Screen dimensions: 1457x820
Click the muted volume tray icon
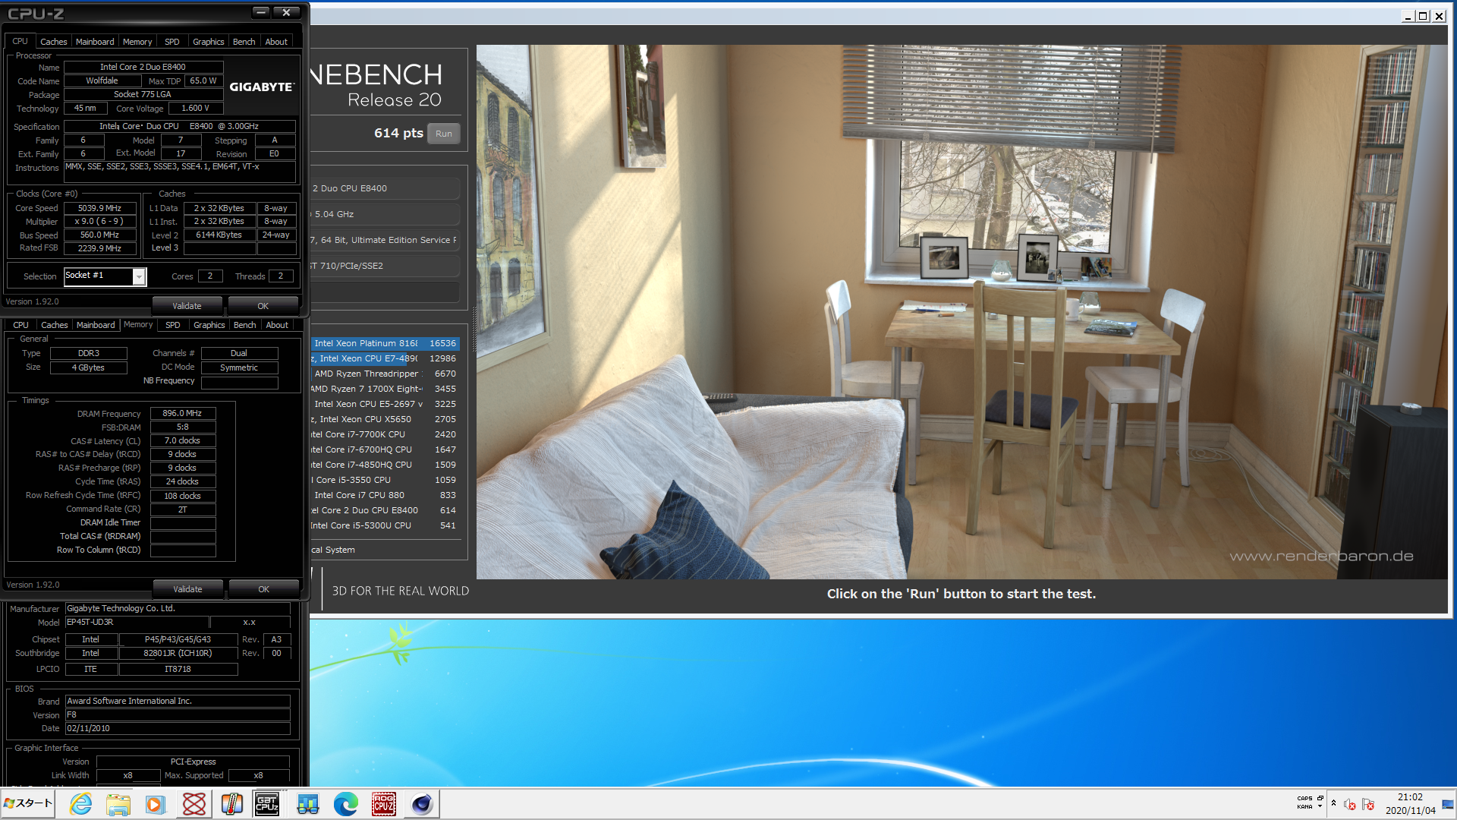click(x=1350, y=804)
